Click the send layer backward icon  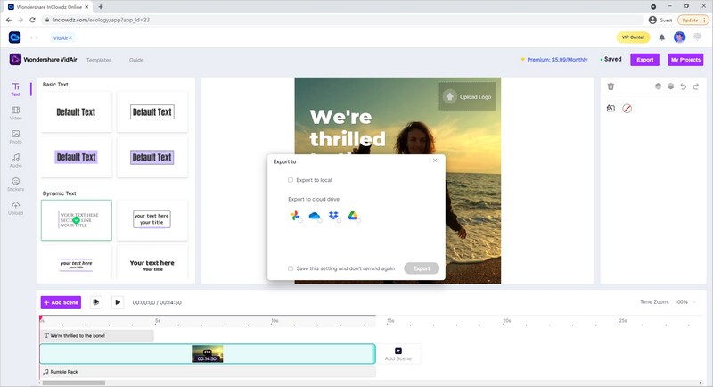coord(670,86)
